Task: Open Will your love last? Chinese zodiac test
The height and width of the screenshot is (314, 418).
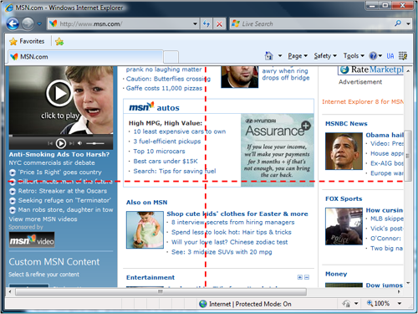Action: point(229,242)
